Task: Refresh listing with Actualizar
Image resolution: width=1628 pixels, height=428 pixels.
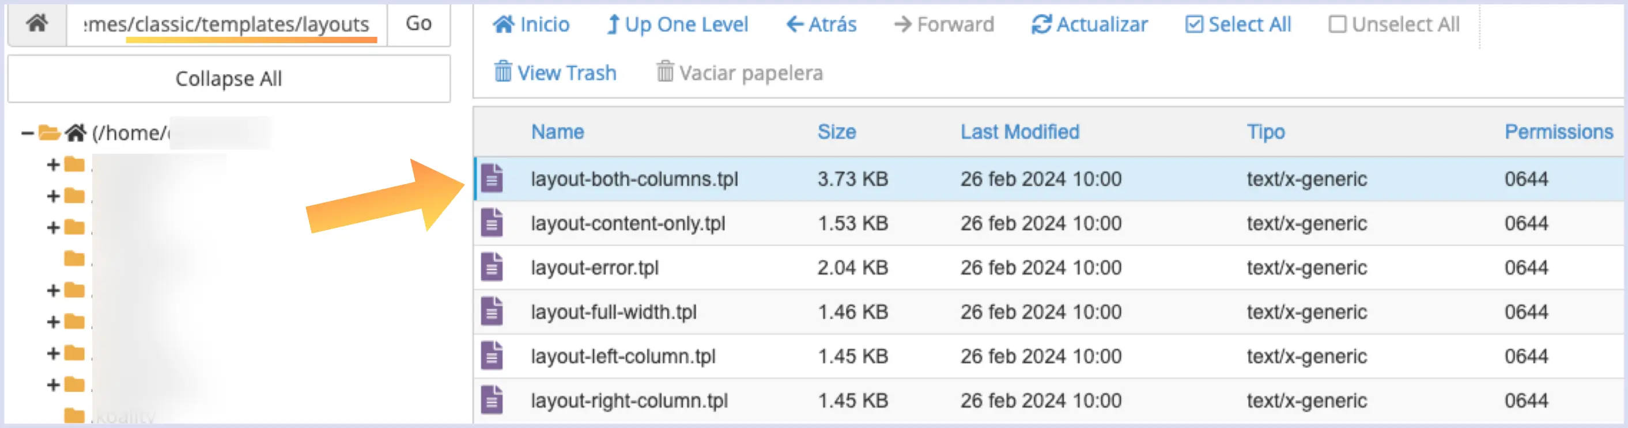Action: (x=1090, y=25)
